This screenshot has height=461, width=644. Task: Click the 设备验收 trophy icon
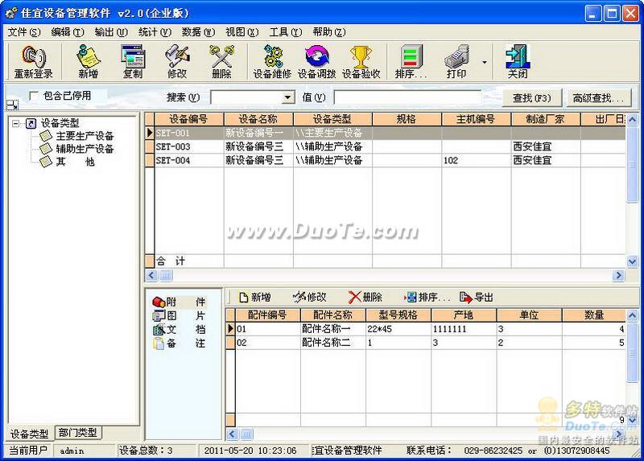[361, 56]
